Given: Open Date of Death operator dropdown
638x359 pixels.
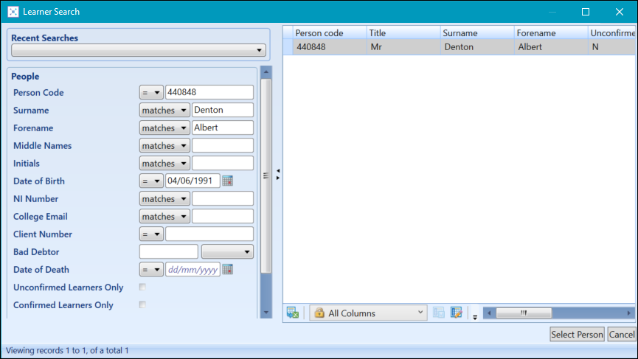Looking at the screenshot, I should [151, 269].
